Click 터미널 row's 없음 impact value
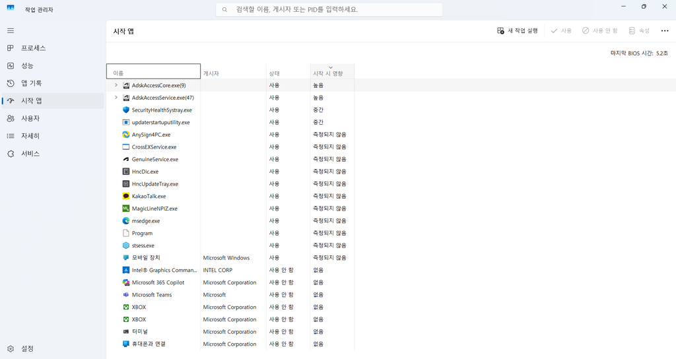The width and height of the screenshot is (676, 359). [318, 332]
